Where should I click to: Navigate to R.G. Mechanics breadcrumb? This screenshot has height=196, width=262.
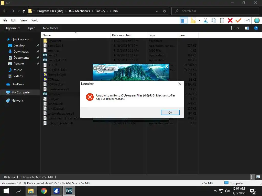[x=79, y=11]
